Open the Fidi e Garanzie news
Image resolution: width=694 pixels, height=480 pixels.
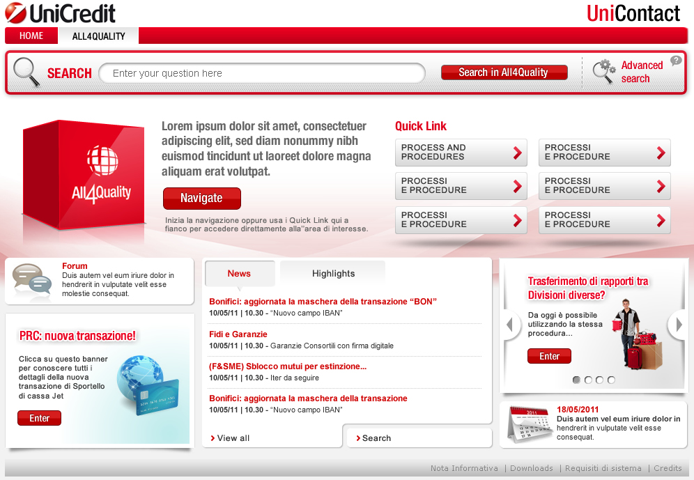(238, 334)
